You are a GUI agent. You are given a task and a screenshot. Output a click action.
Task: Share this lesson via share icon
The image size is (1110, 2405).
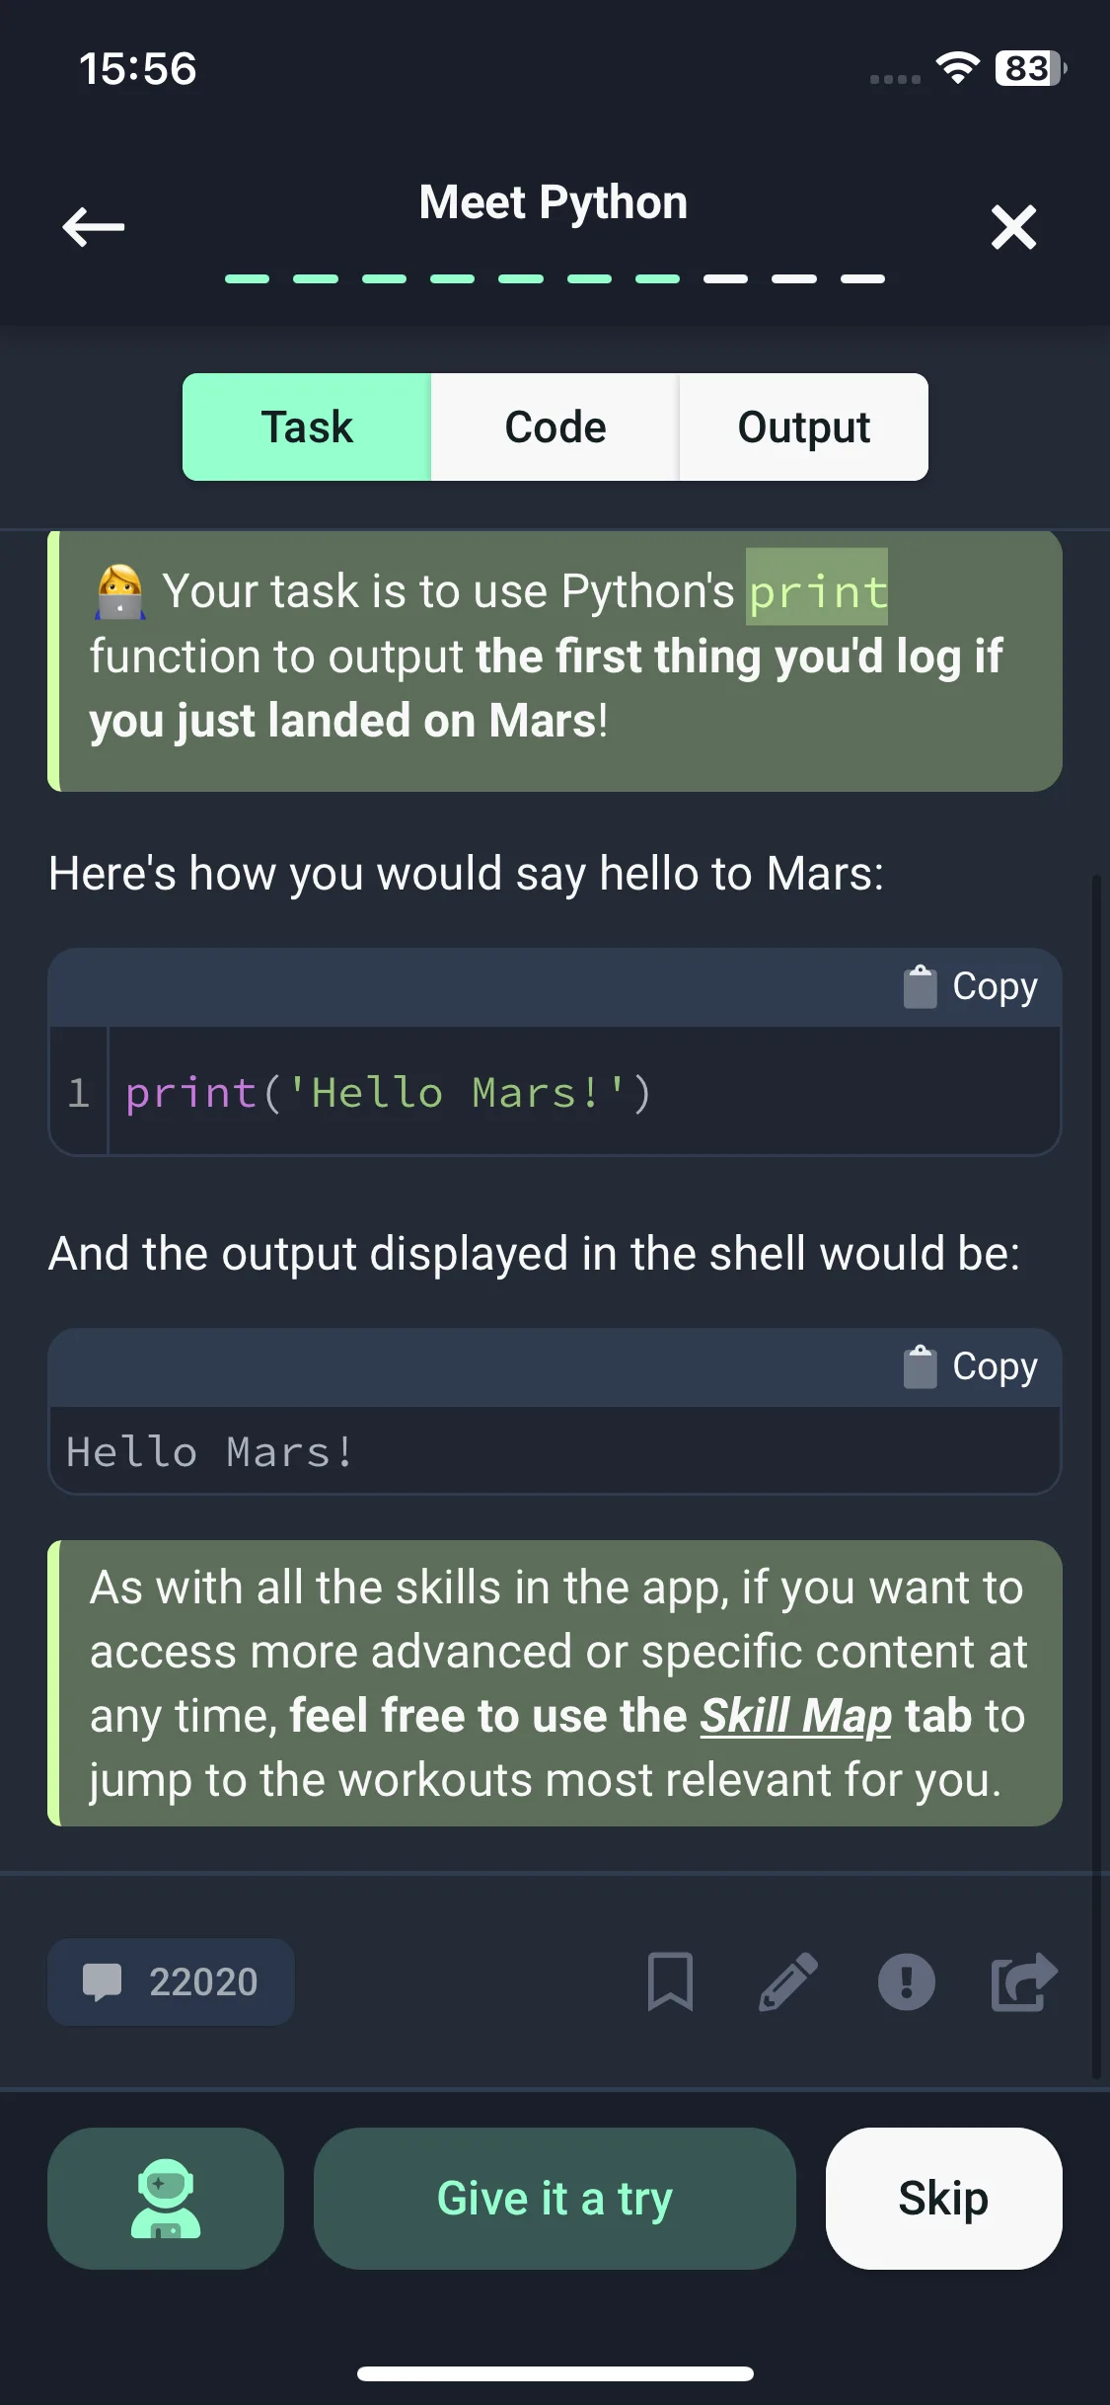[1024, 1981]
